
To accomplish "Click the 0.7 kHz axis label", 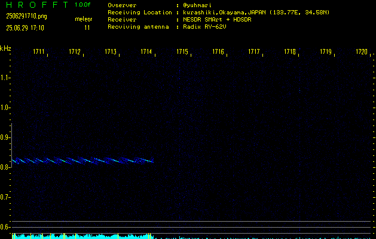I will coord(5,197).
